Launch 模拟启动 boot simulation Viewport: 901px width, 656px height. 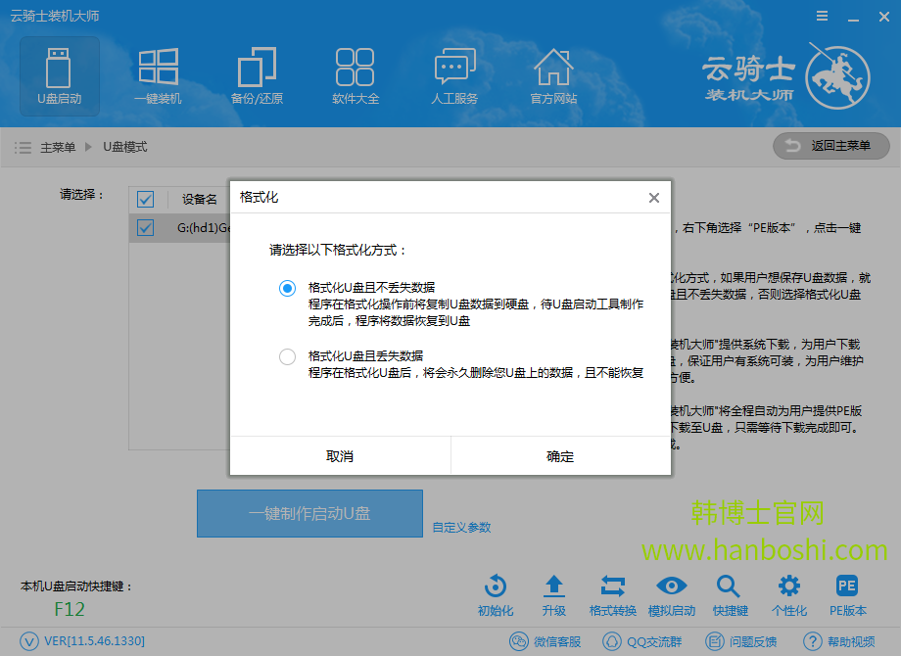tap(671, 594)
